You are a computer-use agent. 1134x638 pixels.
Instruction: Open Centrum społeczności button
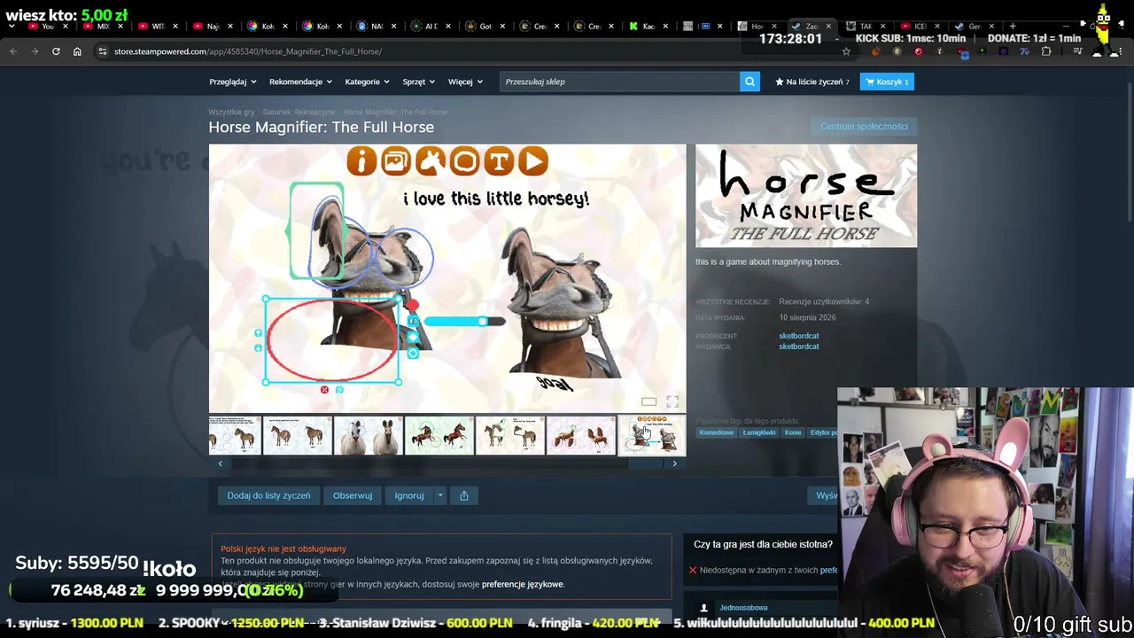[x=864, y=127]
